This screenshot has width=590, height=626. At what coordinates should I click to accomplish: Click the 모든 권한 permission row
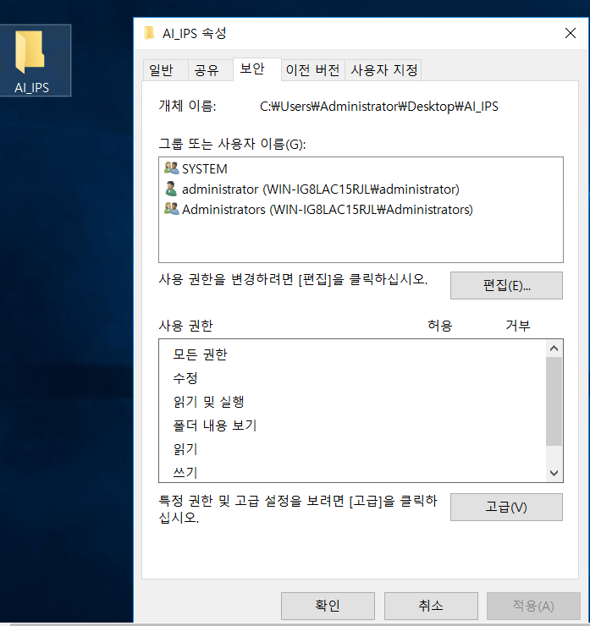pos(352,354)
